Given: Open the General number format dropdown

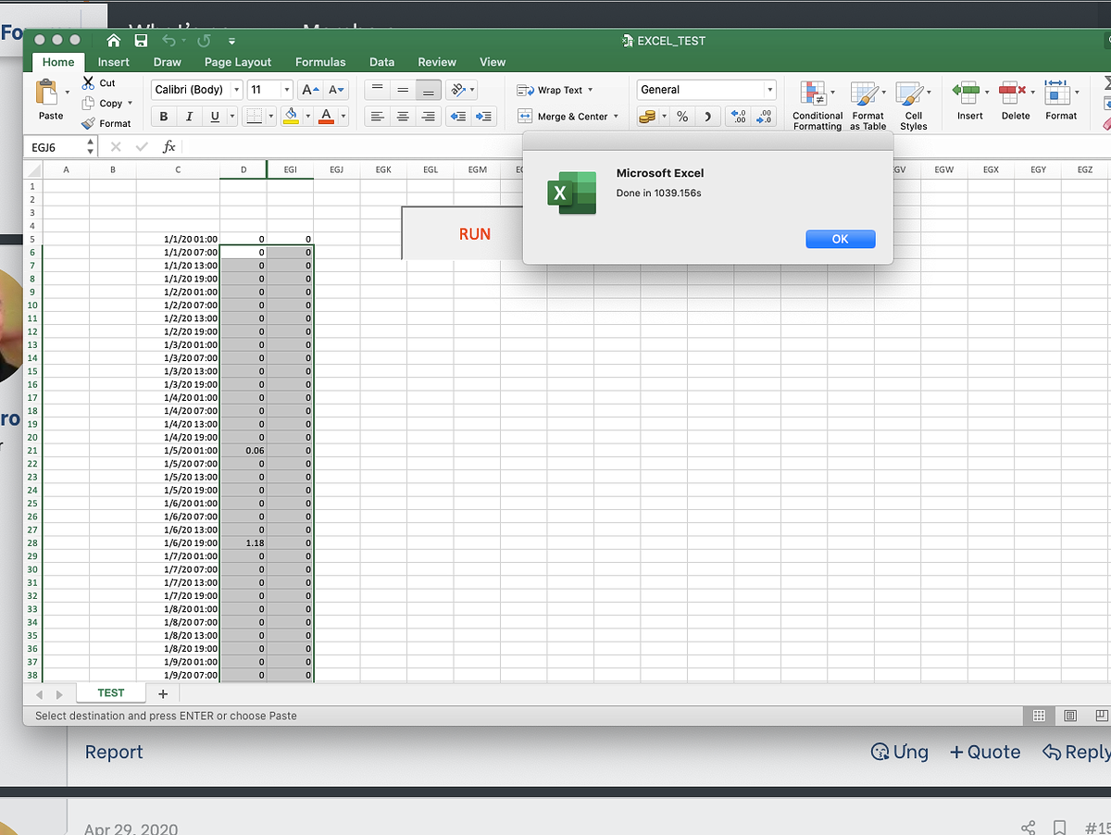Looking at the screenshot, I should click(x=769, y=90).
